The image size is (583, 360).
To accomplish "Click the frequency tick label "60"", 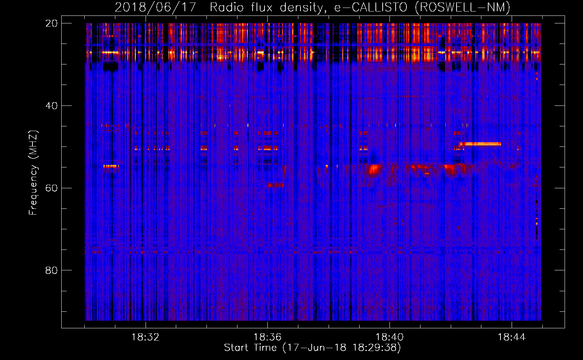I will tap(52, 188).
